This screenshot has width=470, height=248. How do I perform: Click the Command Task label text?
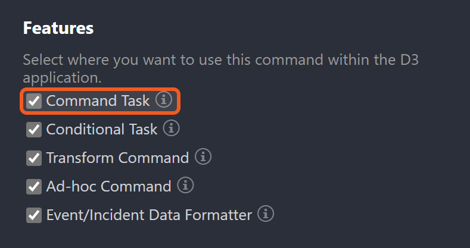click(x=98, y=101)
